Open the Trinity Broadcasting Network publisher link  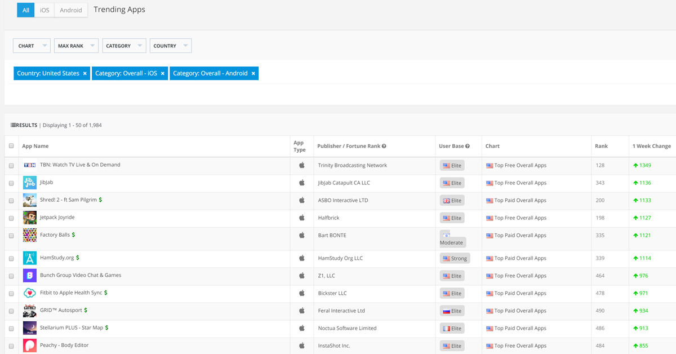coord(353,165)
